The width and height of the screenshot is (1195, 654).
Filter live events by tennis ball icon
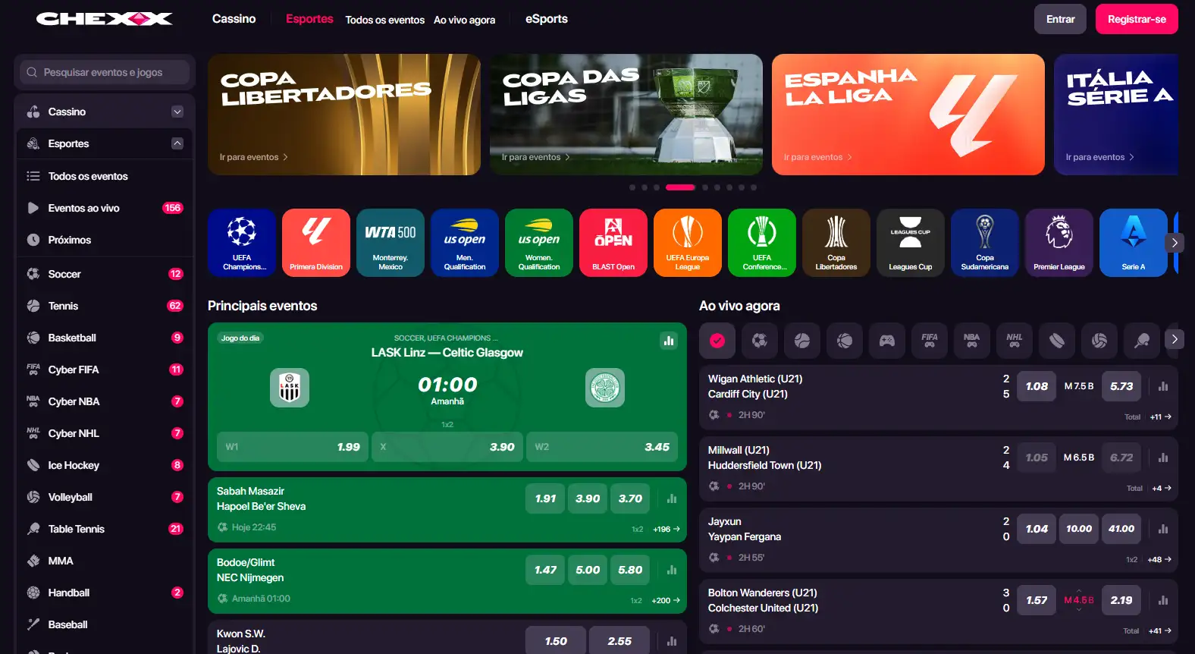(x=801, y=341)
